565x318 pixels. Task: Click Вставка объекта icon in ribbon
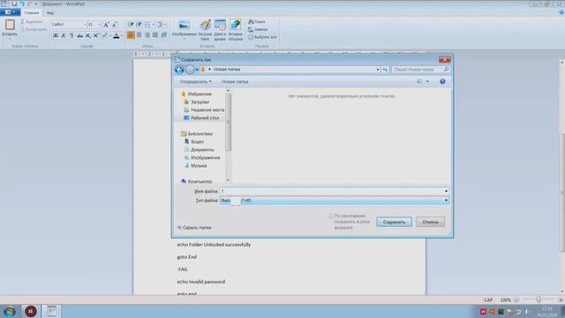pyautogui.click(x=236, y=25)
